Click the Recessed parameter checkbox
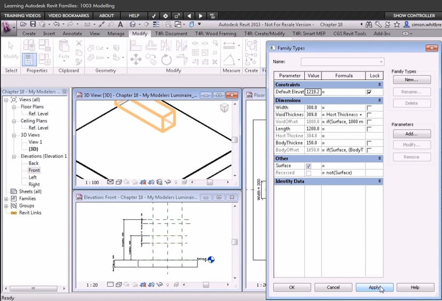 pos(309,173)
